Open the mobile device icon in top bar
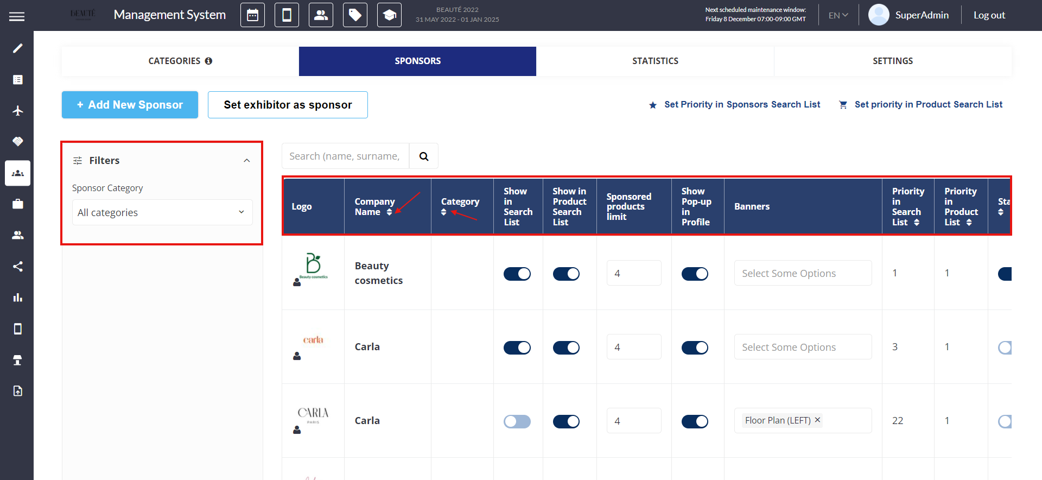 tap(287, 15)
